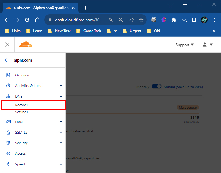Click the Speed lightning bolt icon
The width and height of the screenshot is (221, 173).
click(x=8, y=164)
